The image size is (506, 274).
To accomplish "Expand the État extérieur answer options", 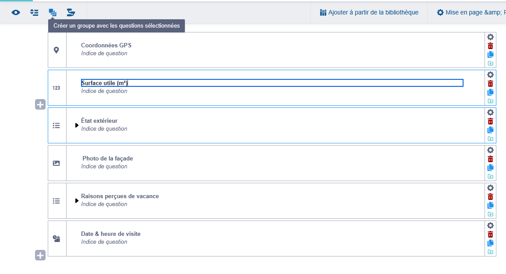I will 77,125.
